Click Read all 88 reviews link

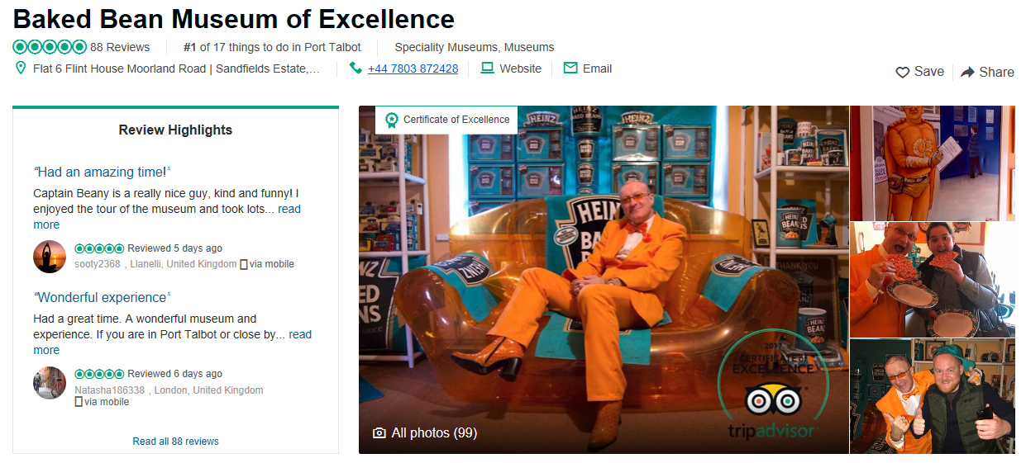click(x=175, y=442)
